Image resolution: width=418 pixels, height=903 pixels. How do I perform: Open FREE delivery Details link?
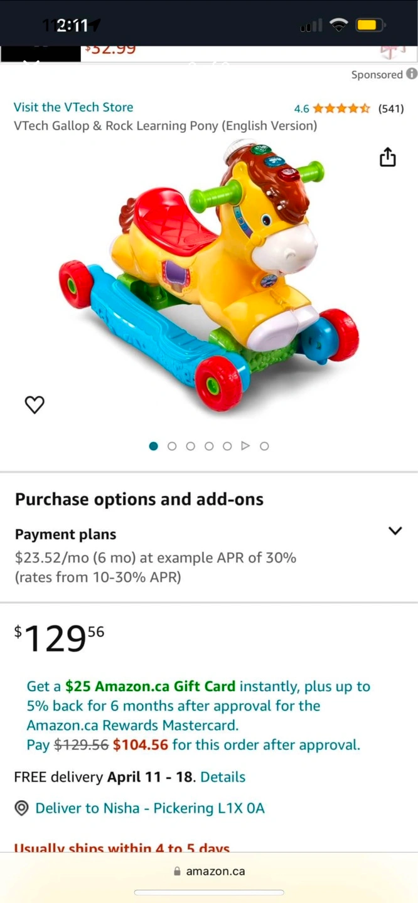(223, 777)
